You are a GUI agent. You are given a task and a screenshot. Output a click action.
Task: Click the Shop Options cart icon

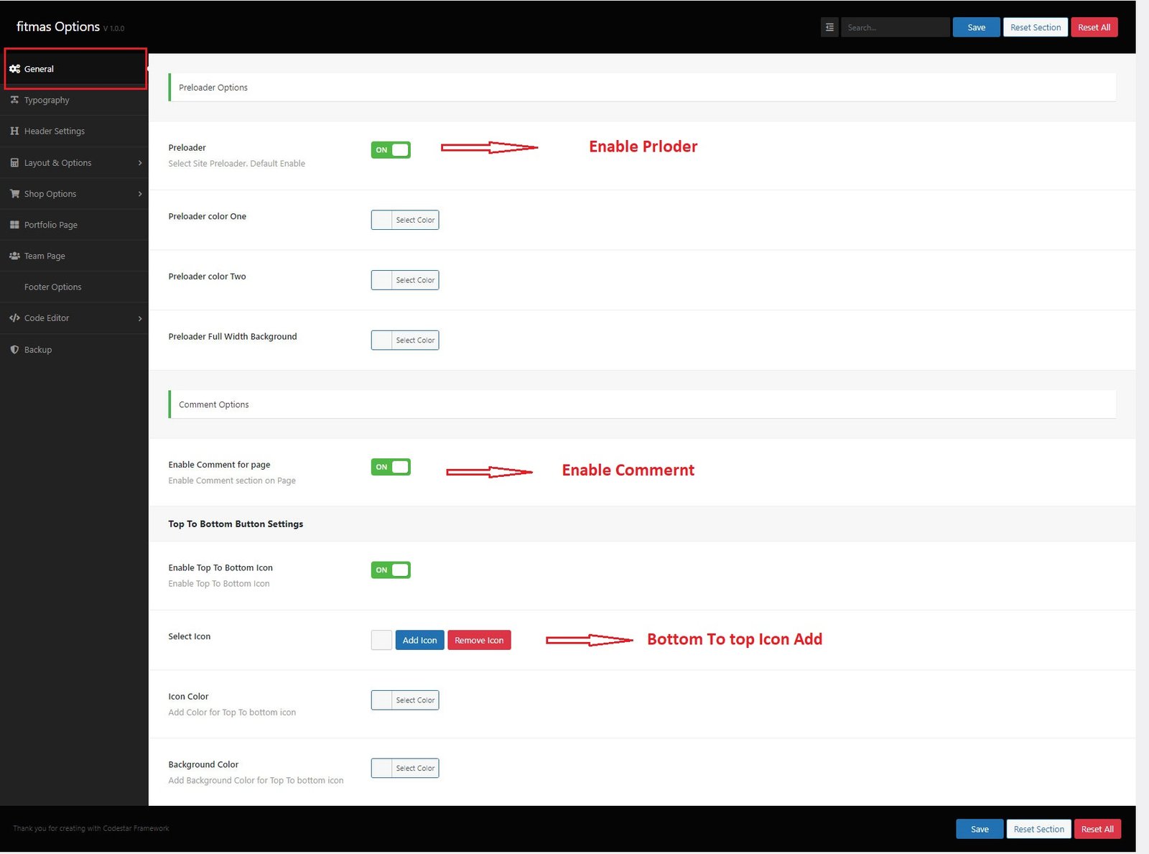14,194
